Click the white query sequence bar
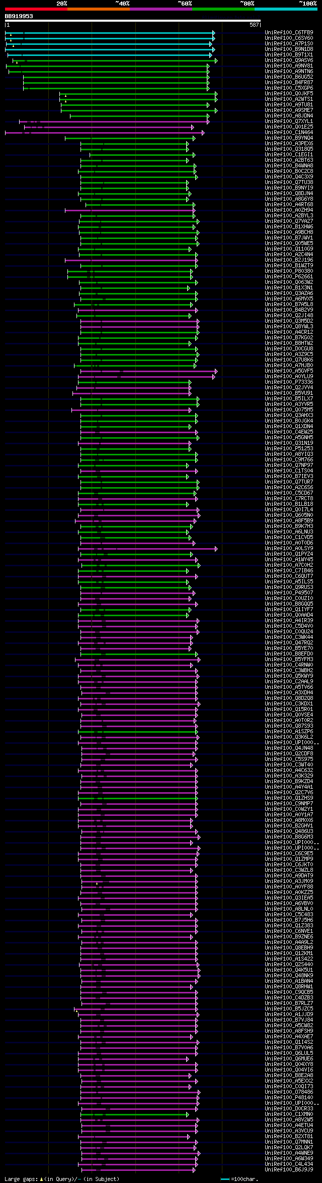 click(x=132, y=21)
